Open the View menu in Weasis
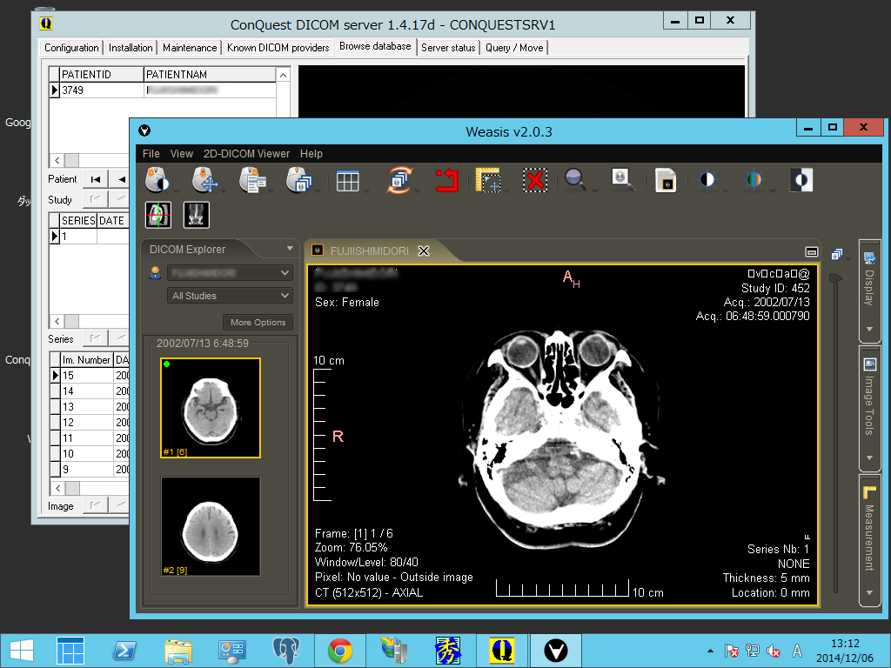 182,154
